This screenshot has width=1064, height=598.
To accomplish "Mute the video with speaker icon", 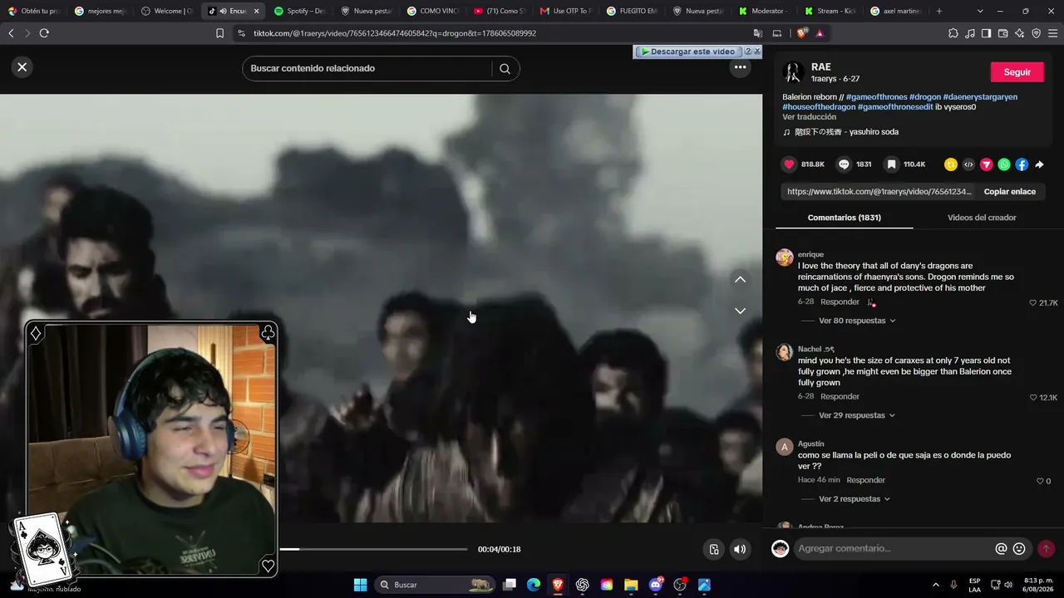I will pyautogui.click(x=740, y=549).
